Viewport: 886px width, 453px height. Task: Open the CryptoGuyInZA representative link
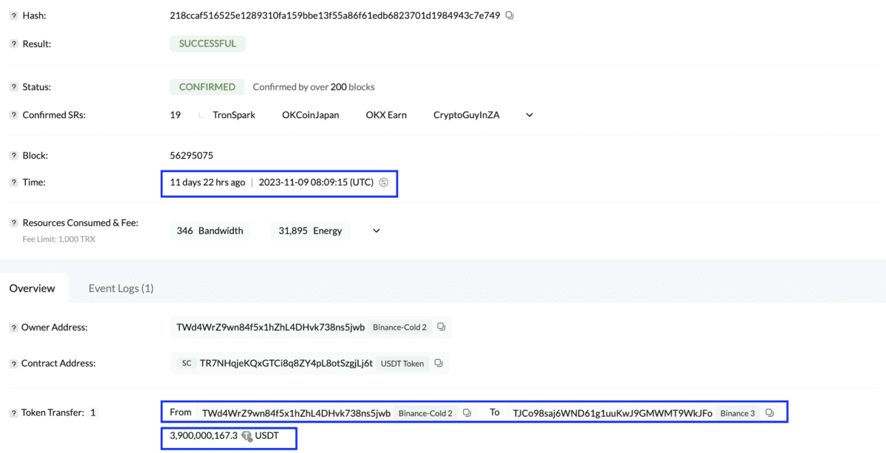click(467, 115)
